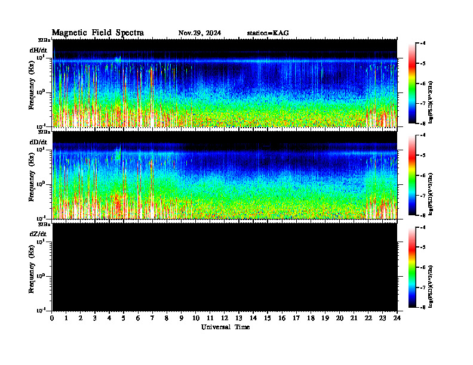Click hour 0 on the time axis
This screenshot has height=365, width=473.
pyautogui.click(x=52, y=318)
